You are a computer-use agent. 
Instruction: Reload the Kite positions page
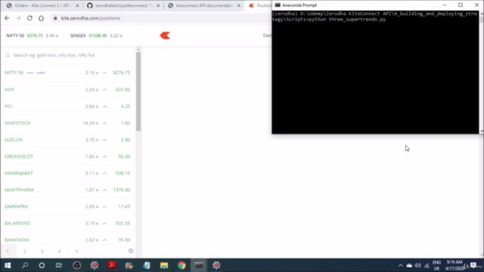point(29,18)
